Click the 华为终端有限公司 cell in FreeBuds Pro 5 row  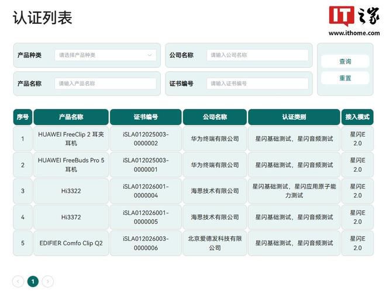tap(215, 165)
